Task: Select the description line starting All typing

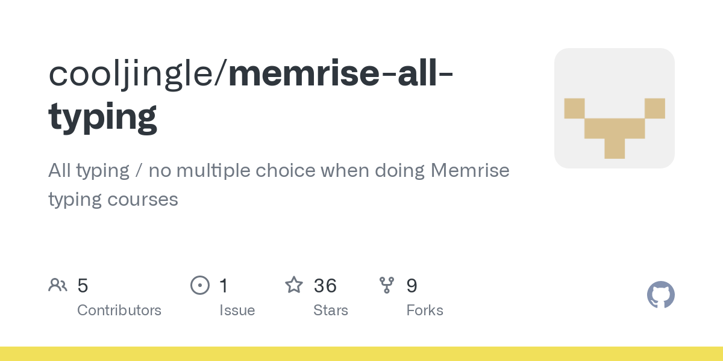Action: click(279, 171)
